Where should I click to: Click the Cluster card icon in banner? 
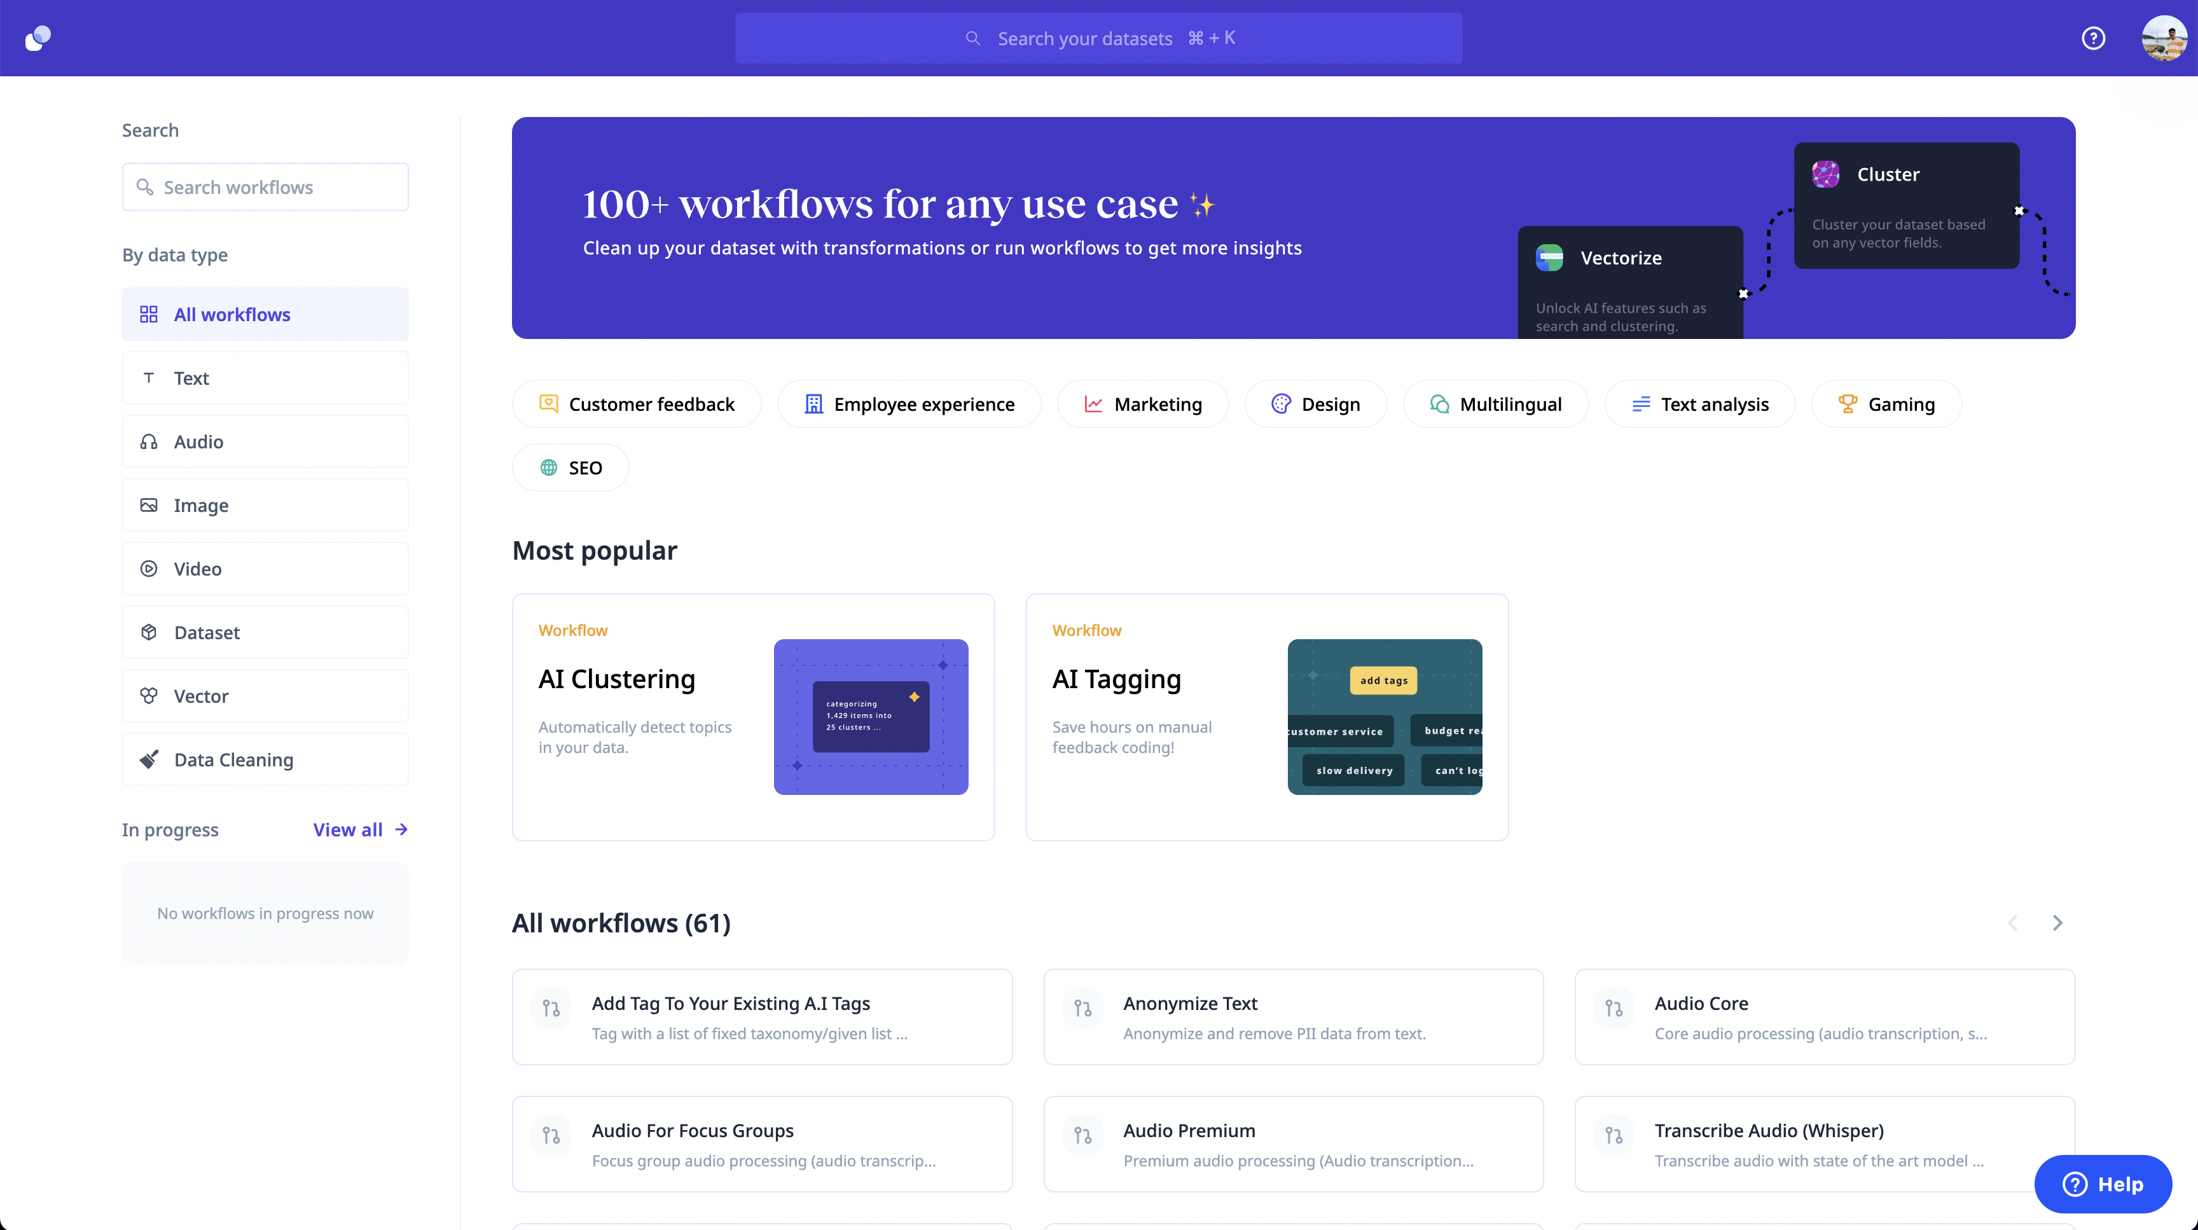(1826, 174)
